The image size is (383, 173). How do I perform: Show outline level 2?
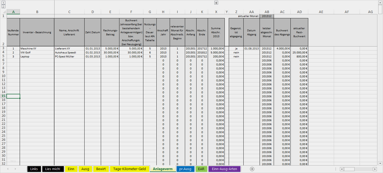[3, 6]
